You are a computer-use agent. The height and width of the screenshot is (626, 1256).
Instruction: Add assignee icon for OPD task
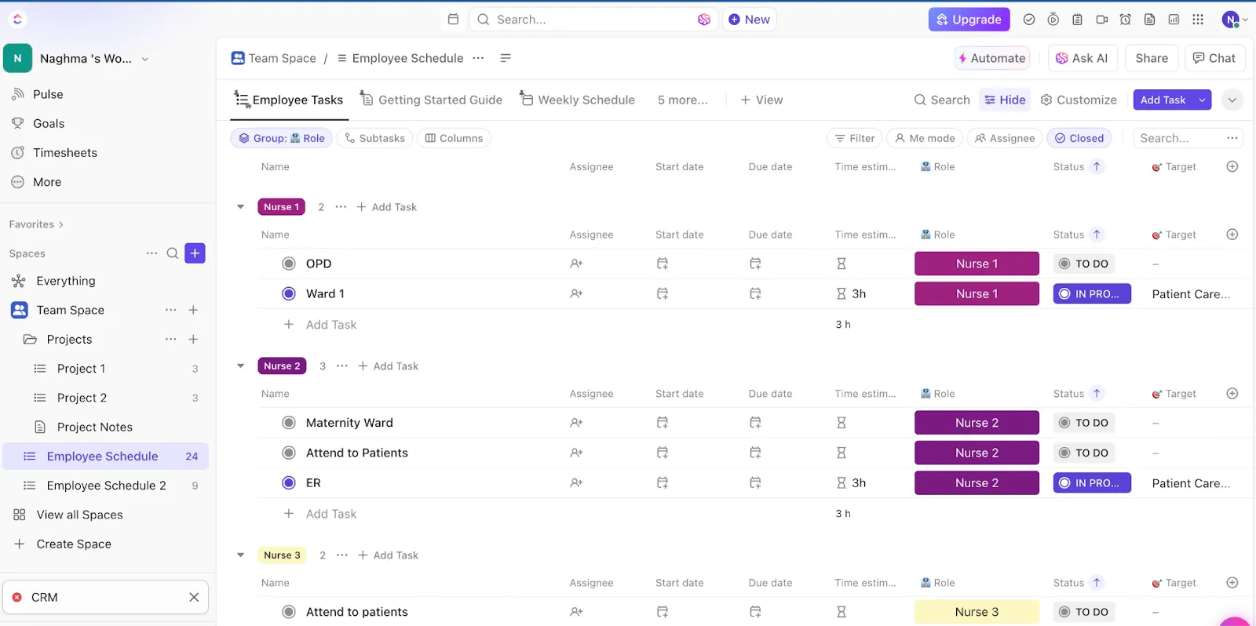[x=576, y=264]
